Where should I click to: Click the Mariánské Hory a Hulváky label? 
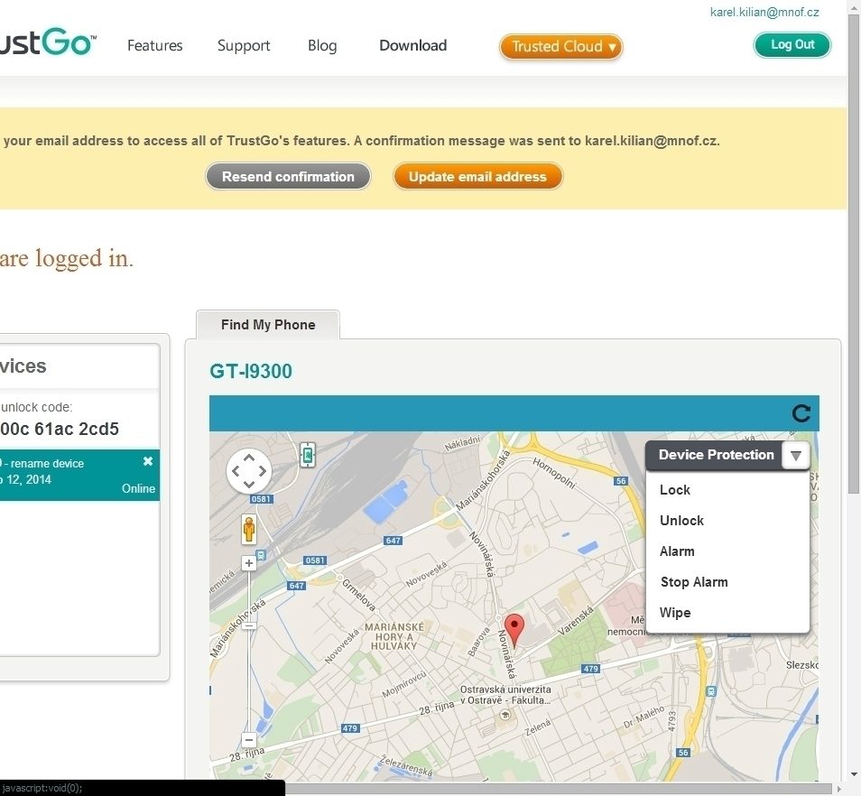(394, 636)
